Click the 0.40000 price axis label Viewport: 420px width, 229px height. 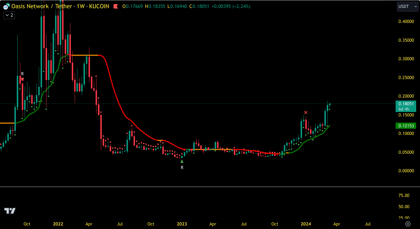click(x=406, y=21)
